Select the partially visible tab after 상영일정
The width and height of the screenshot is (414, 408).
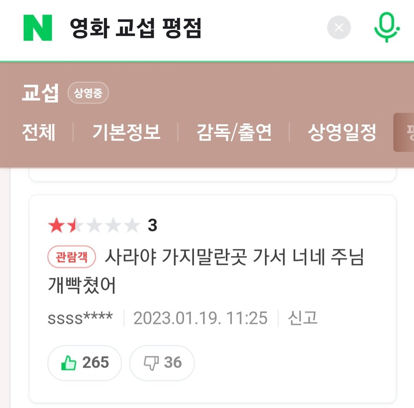[x=404, y=133]
